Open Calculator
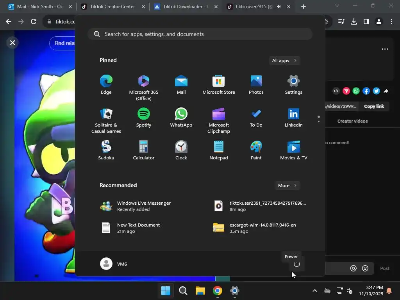Image resolution: width=400 pixels, height=300 pixels. pyautogui.click(x=144, y=150)
